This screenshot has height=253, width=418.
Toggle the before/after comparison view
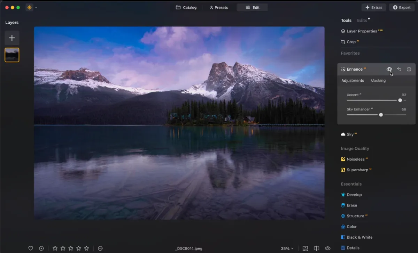(x=316, y=248)
